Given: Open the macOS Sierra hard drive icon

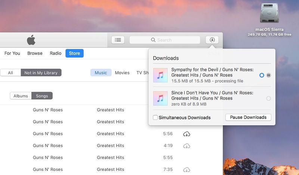Looking at the screenshot, I should [x=269, y=13].
